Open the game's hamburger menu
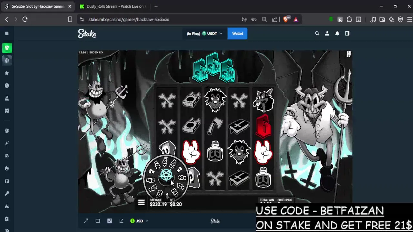The height and width of the screenshot is (232, 413). [141, 203]
